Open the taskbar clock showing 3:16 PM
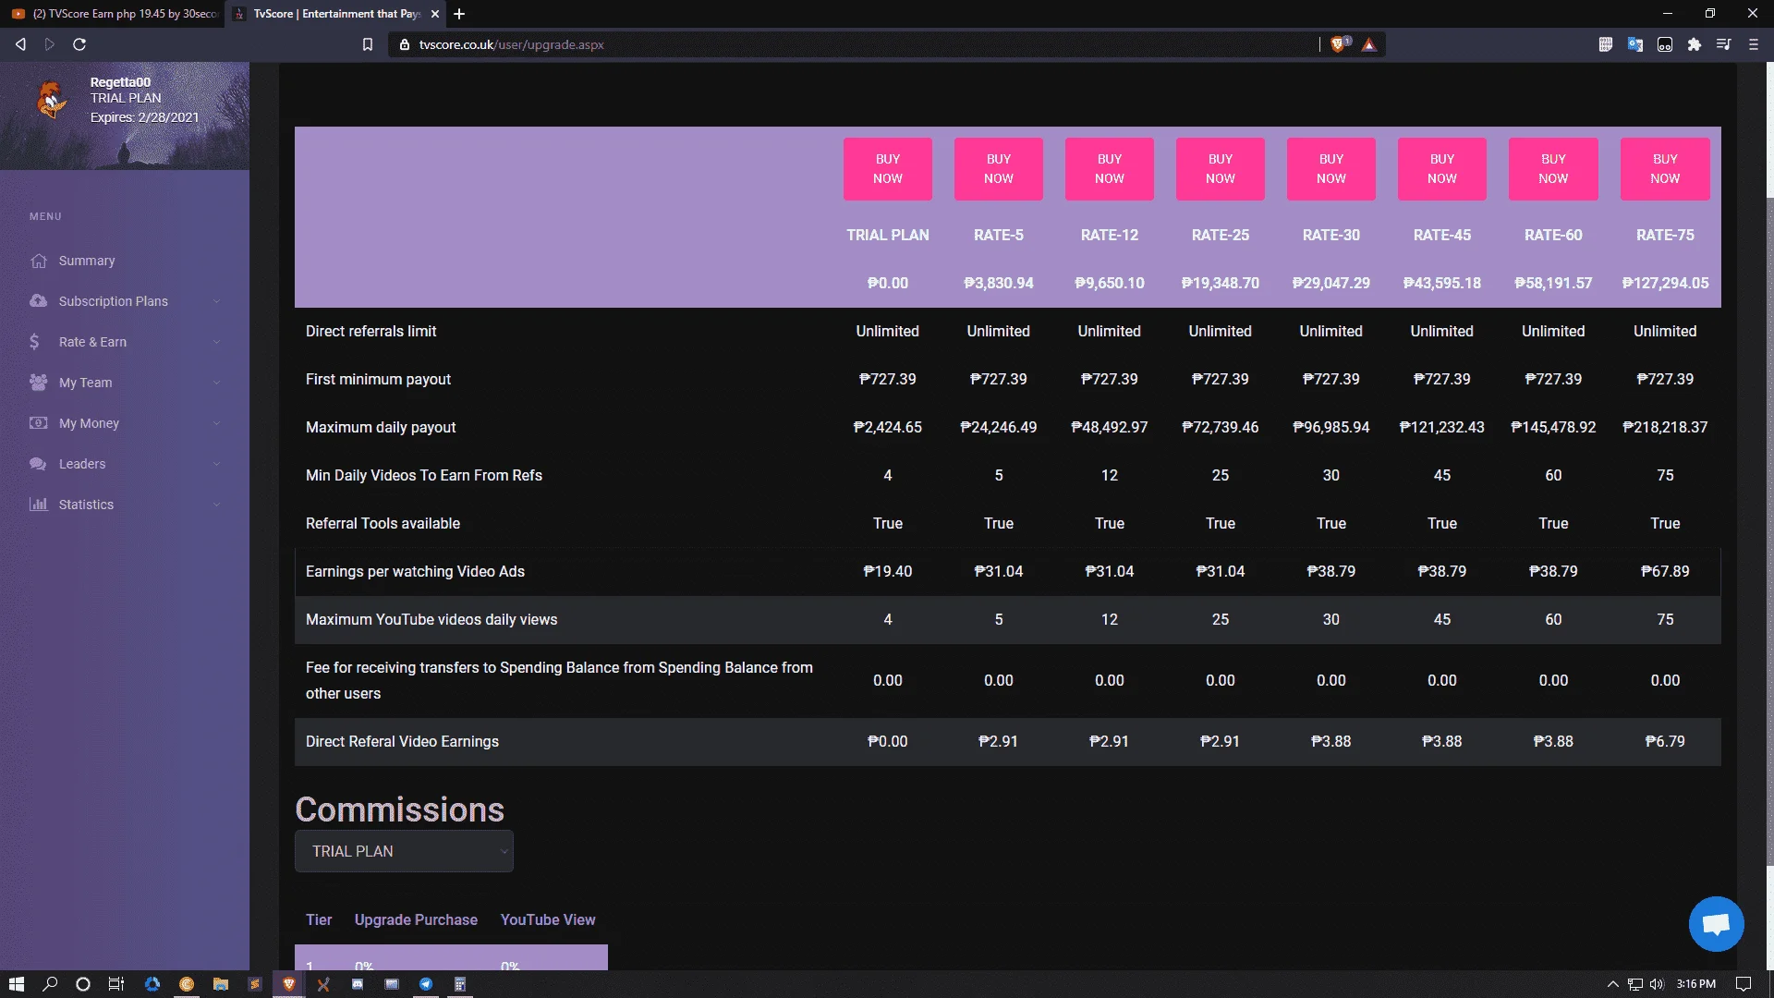The height and width of the screenshot is (998, 1774). (x=1695, y=984)
